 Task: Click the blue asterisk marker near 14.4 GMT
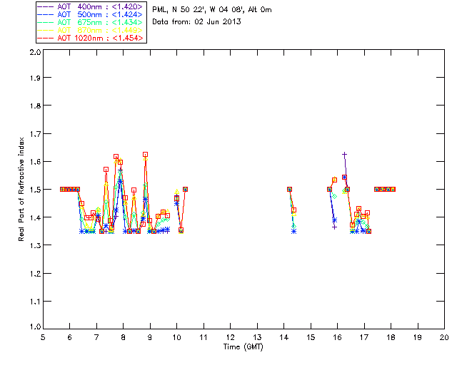(293, 232)
